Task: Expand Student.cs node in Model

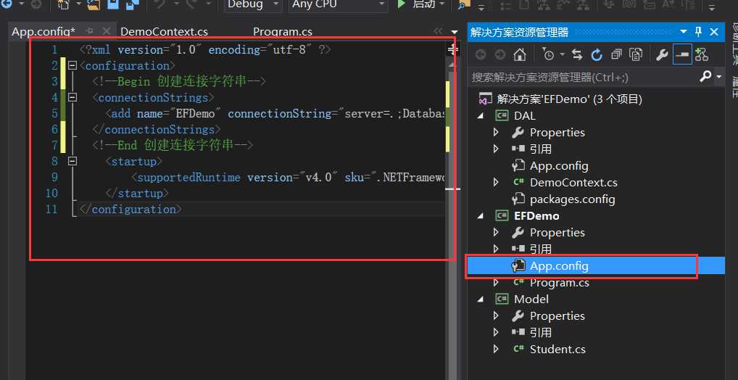Action: tap(496, 349)
